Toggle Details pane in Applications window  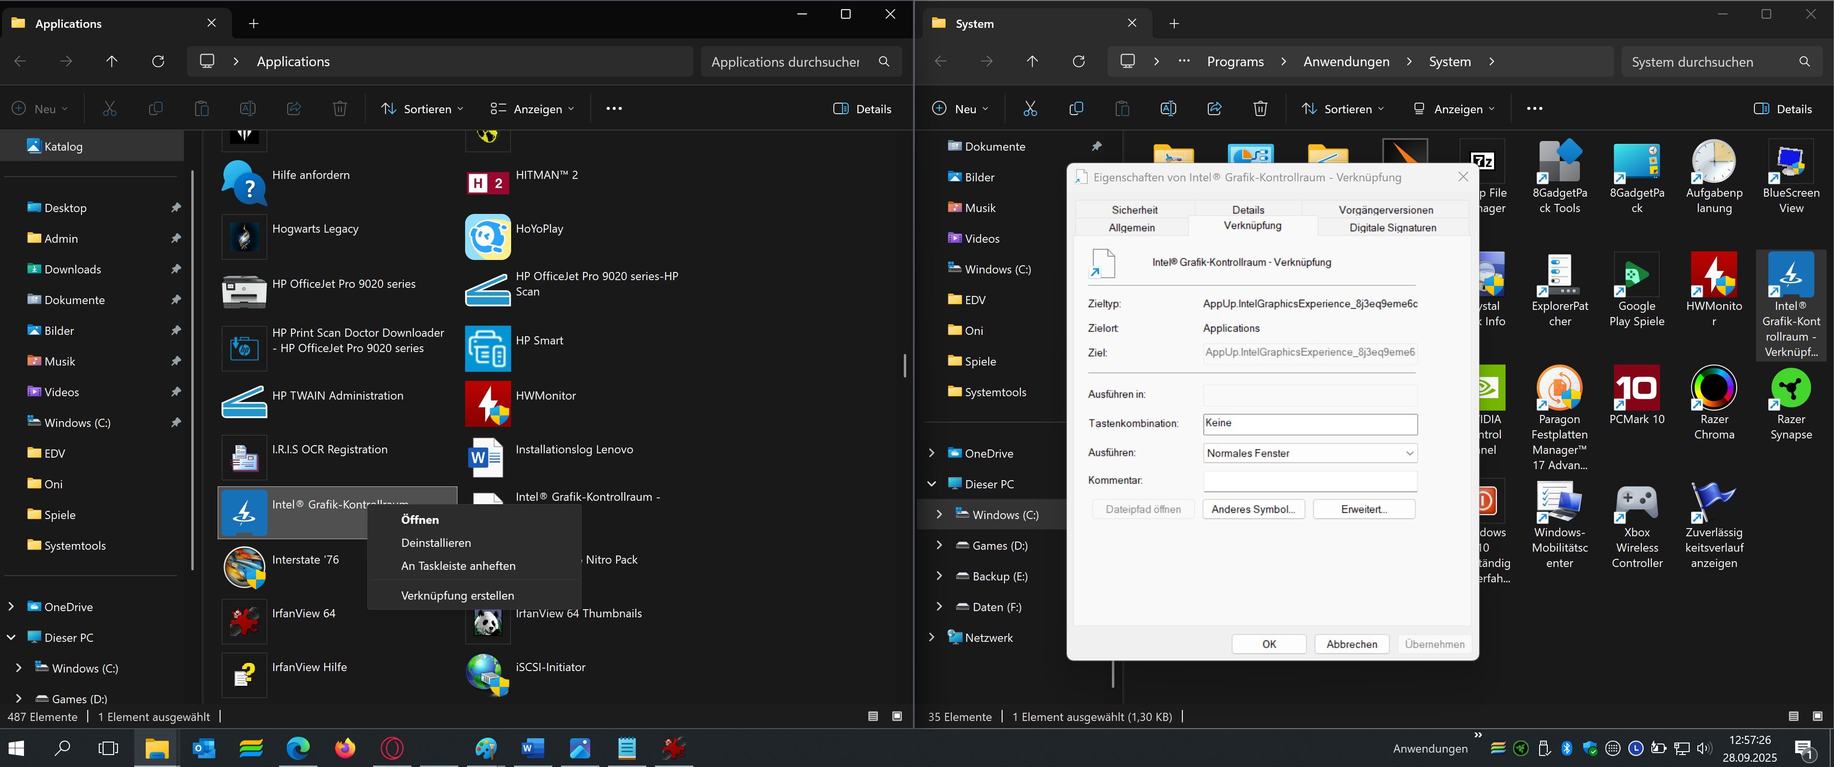[862, 109]
